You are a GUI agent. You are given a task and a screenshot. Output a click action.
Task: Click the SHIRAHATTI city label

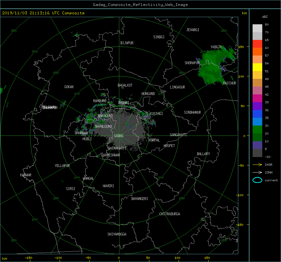[x=117, y=148]
